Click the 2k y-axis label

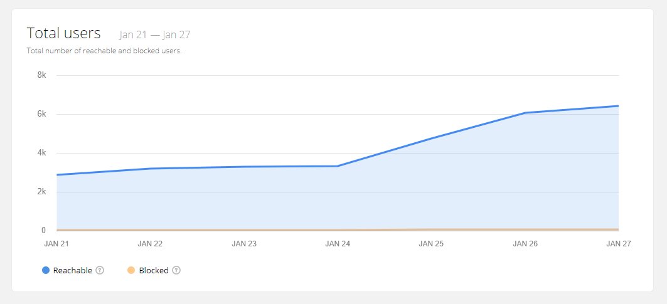[42, 192]
